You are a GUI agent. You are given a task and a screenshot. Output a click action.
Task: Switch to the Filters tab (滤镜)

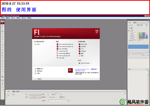point(14,91)
